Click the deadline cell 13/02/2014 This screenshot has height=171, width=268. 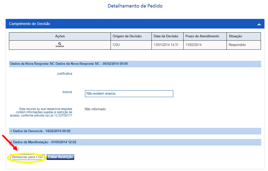[x=193, y=45]
